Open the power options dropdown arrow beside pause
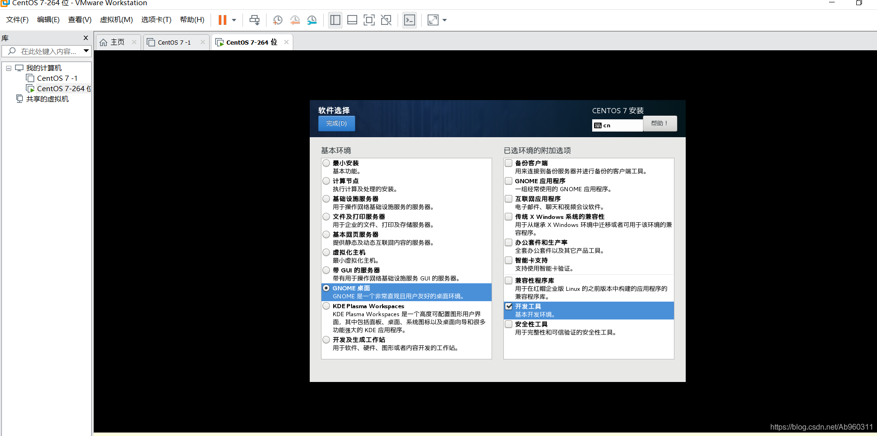 click(x=234, y=20)
